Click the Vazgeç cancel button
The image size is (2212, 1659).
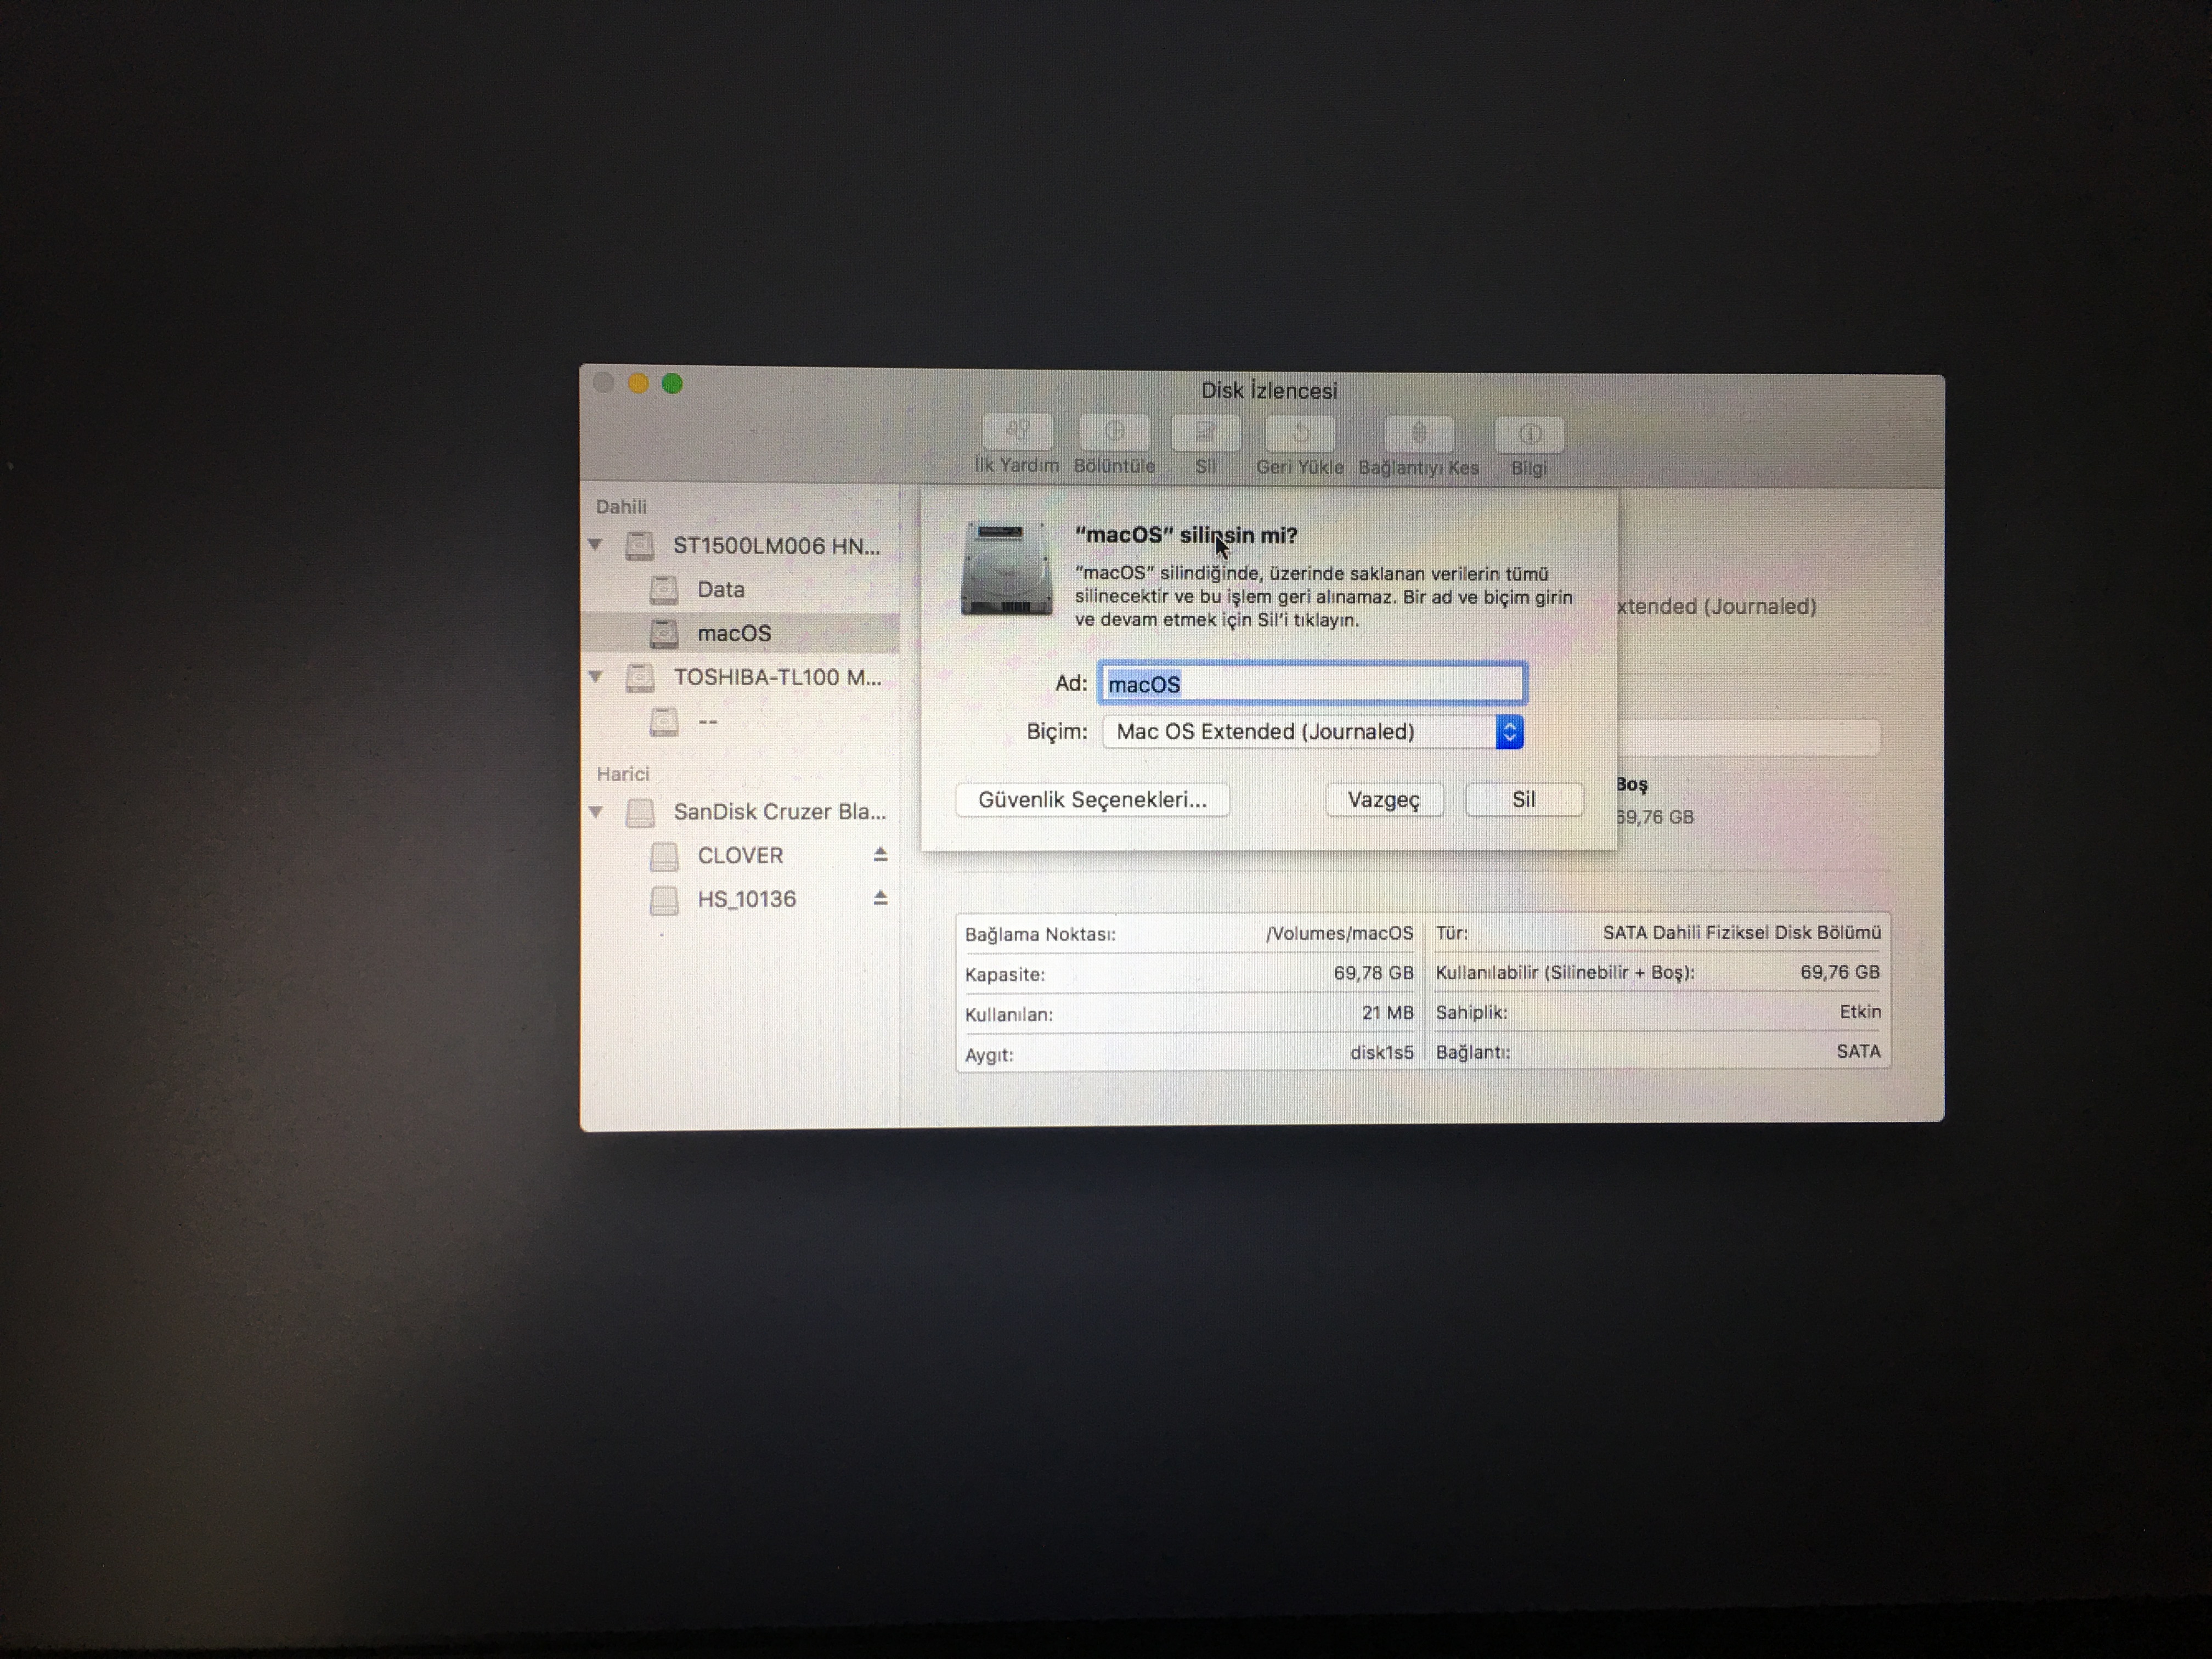(1383, 800)
